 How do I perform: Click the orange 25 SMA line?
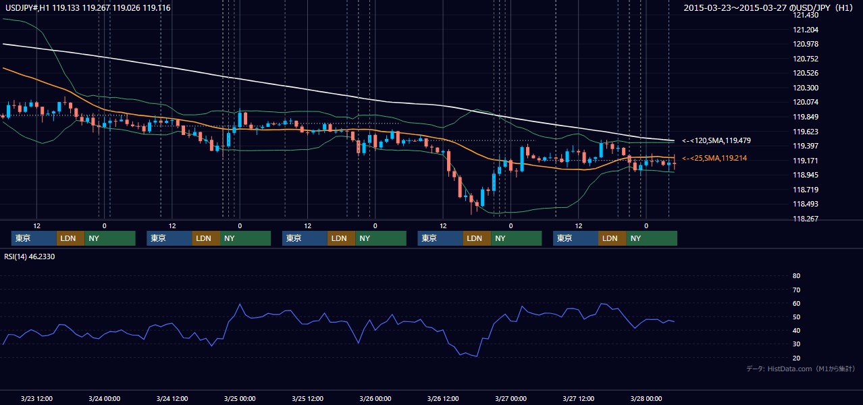pos(338,130)
